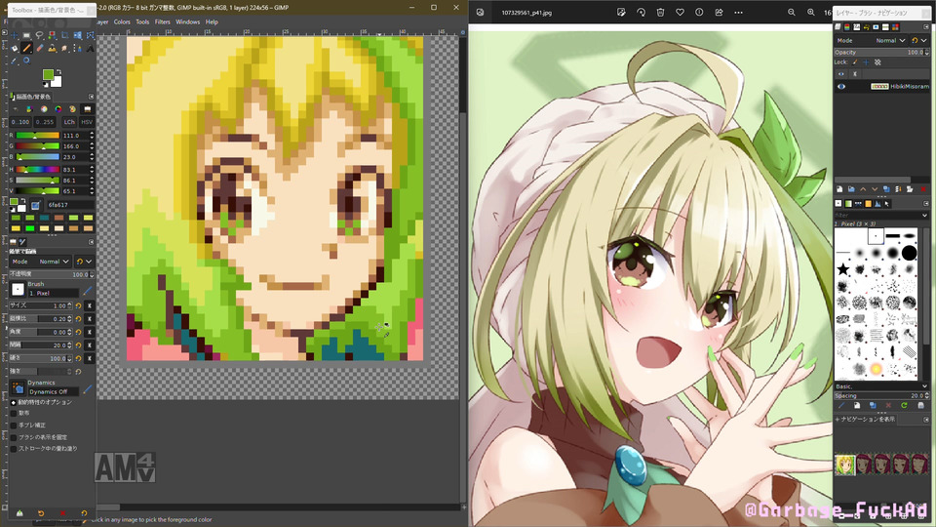Screen dimensions: 936x527
Task: Set value range to 0..100
Action: pyautogui.click(x=20, y=122)
